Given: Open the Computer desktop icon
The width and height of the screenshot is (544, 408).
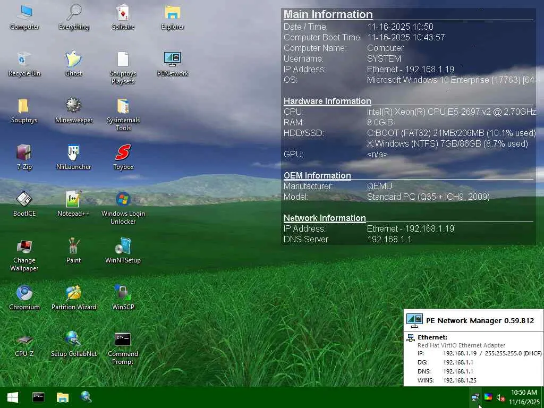Looking at the screenshot, I should coord(24,18).
